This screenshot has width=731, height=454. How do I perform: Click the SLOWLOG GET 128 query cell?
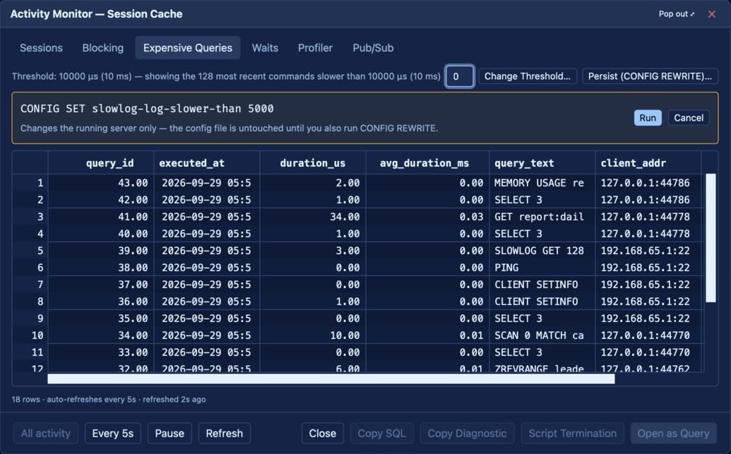tap(542, 251)
